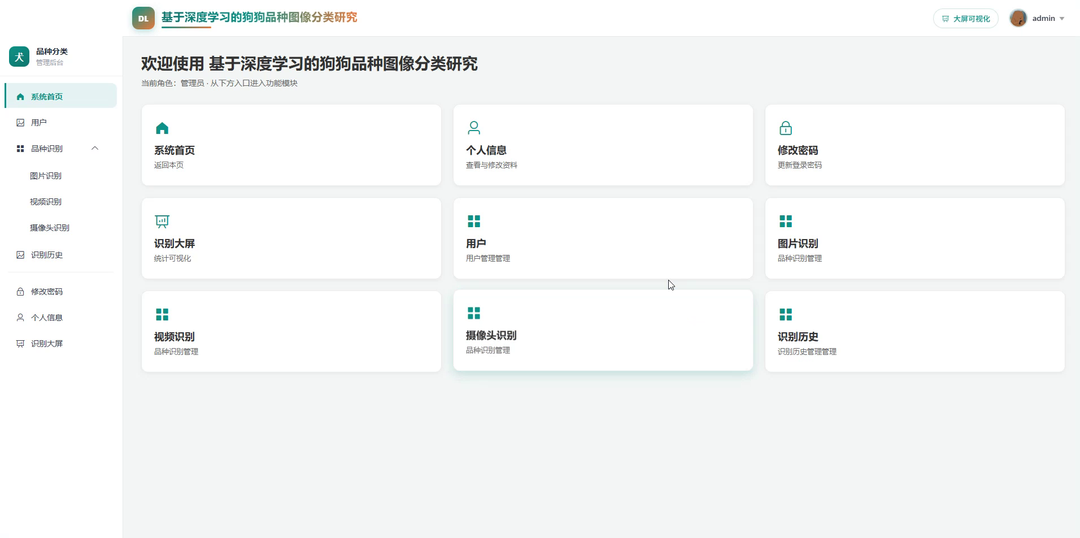Click the lock icon beside 修改密码 in sidebar

(x=20, y=292)
